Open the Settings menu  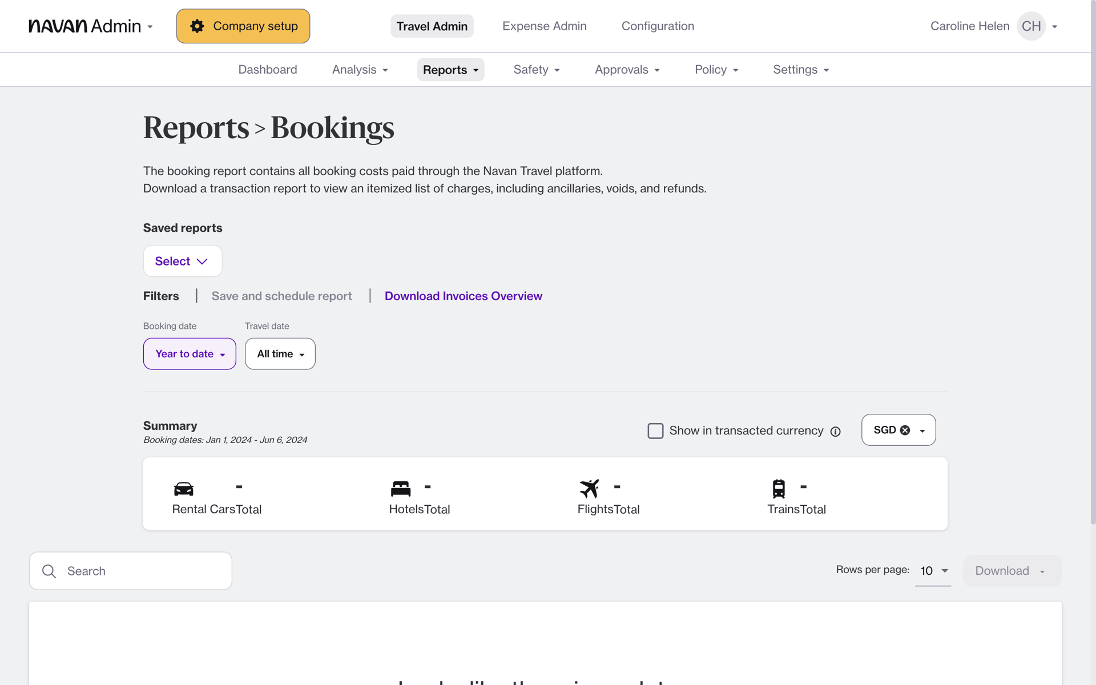pyautogui.click(x=801, y=70)
